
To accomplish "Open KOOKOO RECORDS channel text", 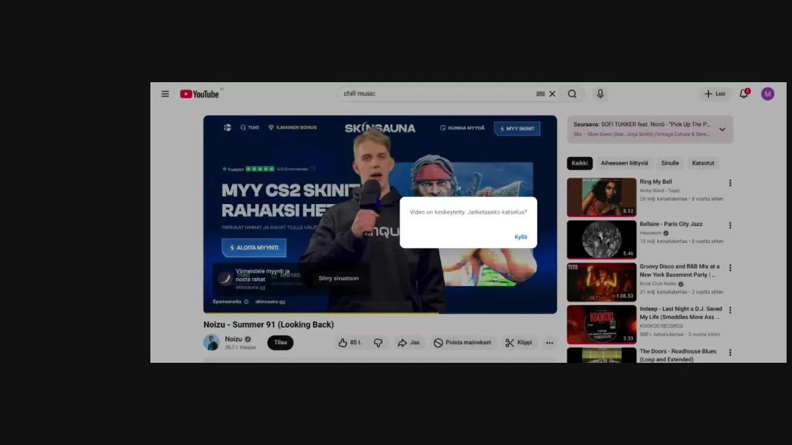I will point(661,326).
